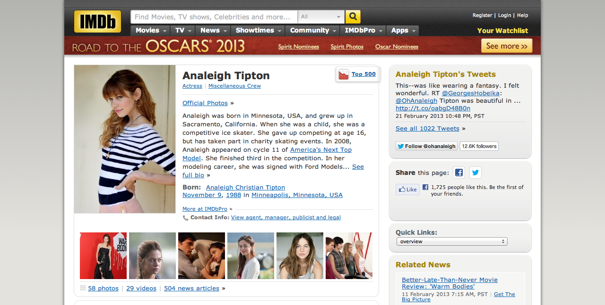
Task: Open the red carpet thumbnail photo
Action: tap(103, 256)
